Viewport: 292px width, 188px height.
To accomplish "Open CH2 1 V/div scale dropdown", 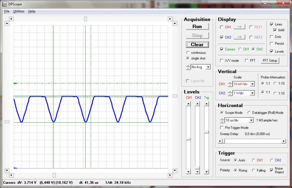I will [x=252, y=93].
